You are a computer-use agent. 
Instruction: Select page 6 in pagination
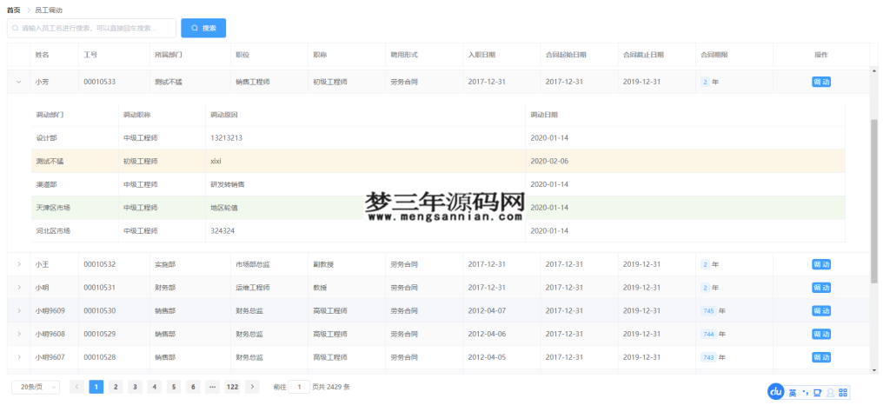coord(193,387)
